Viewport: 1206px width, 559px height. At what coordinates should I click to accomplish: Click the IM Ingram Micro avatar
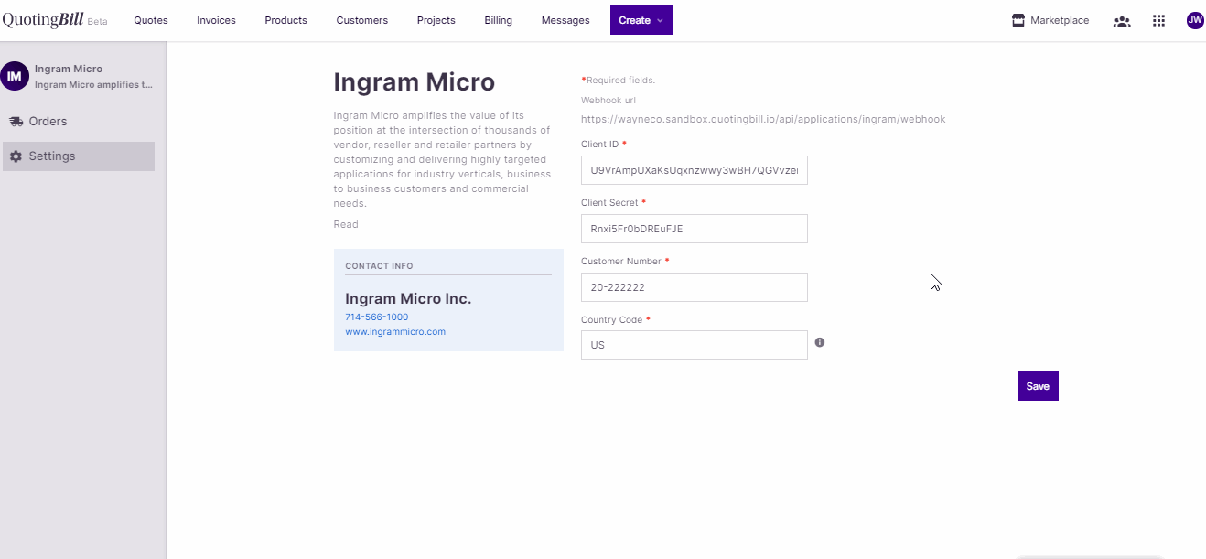pos(15,76)
